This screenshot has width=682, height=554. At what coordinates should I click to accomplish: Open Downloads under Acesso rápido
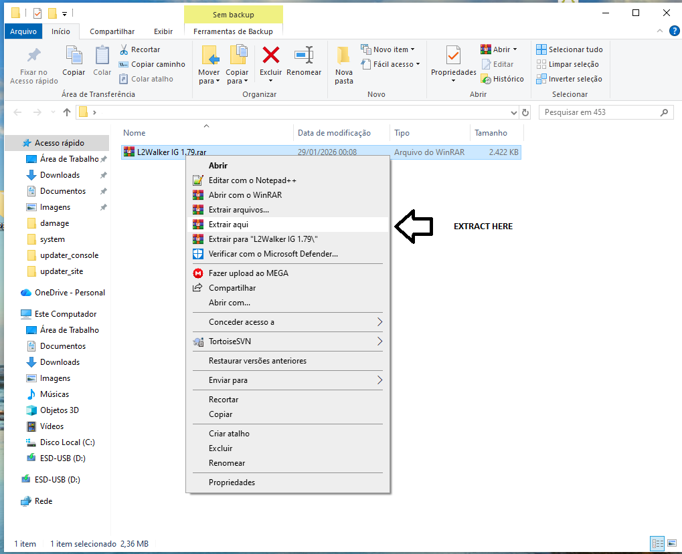coord(60,175)
